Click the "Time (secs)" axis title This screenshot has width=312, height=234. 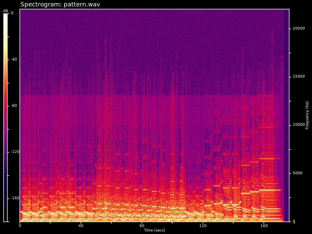154,230
